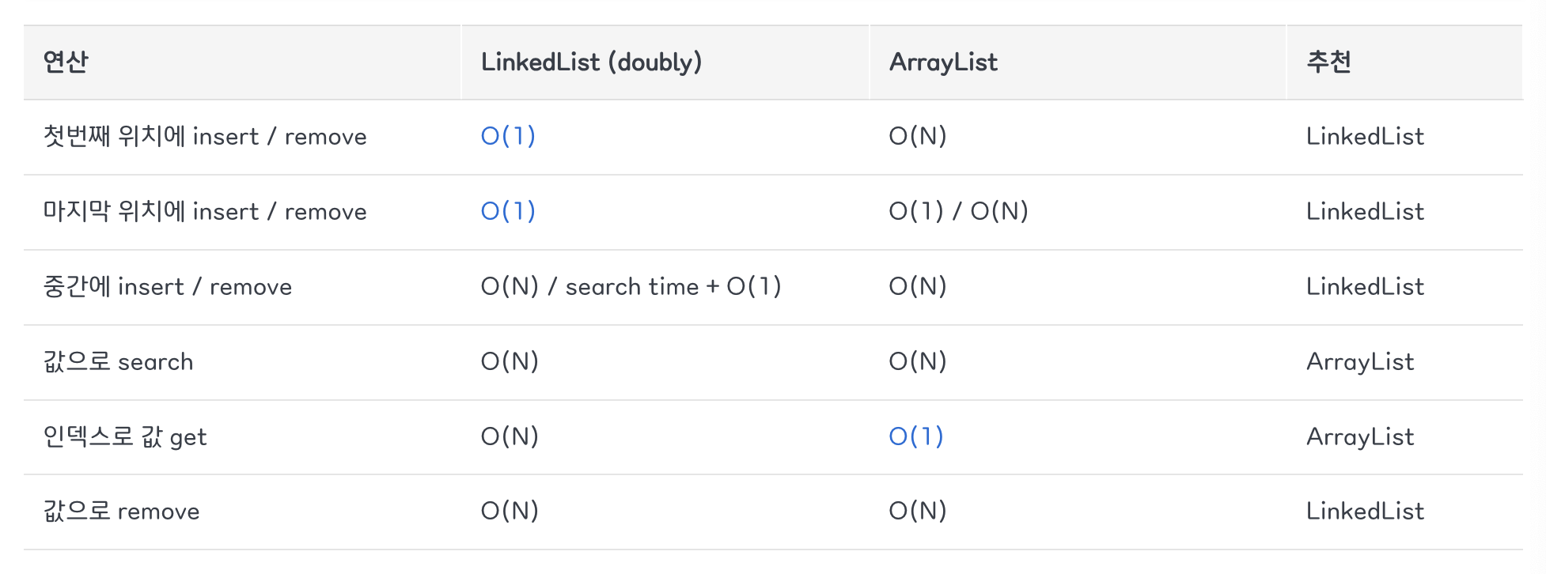Screen dimensions: 1546x574
Task: Click ArrayList recommendation in the 값으로 search row
Action: click(x=1359, y=362)
